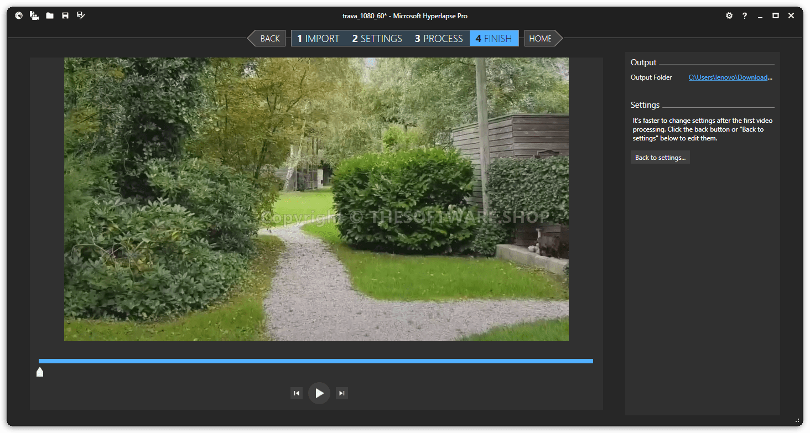Open the settings gear in title bar
The width and height of the screenshot is (810, 433).
click(729, 15)
